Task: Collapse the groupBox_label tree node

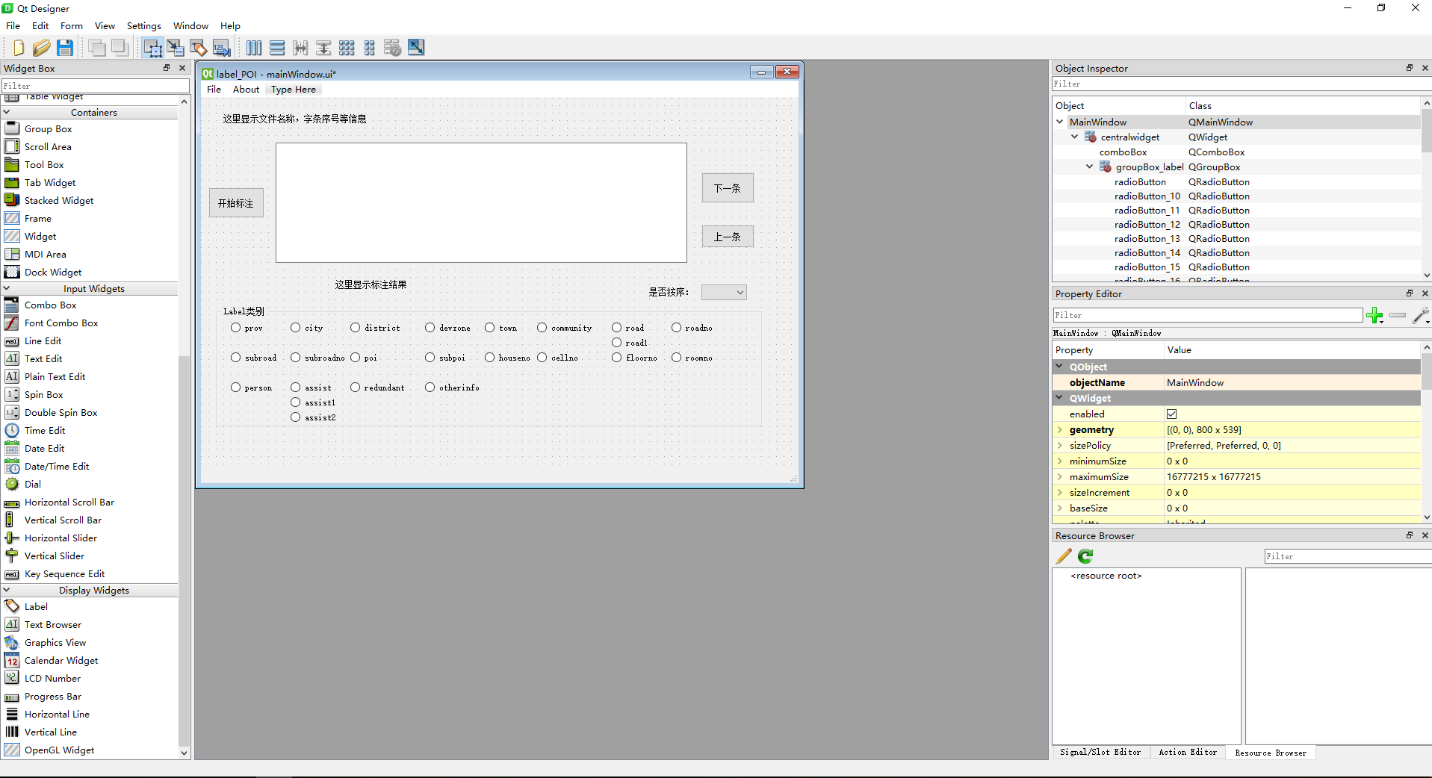Action: pos(1090,167)
